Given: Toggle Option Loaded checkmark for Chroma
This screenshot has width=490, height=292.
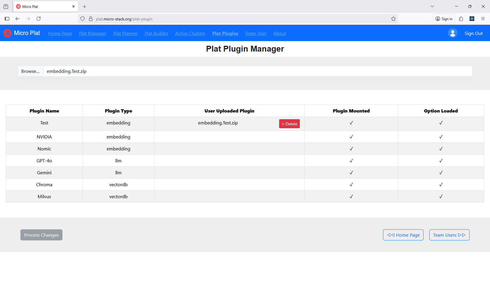Looking at the screenshot, I should click(x=441, y=184).
